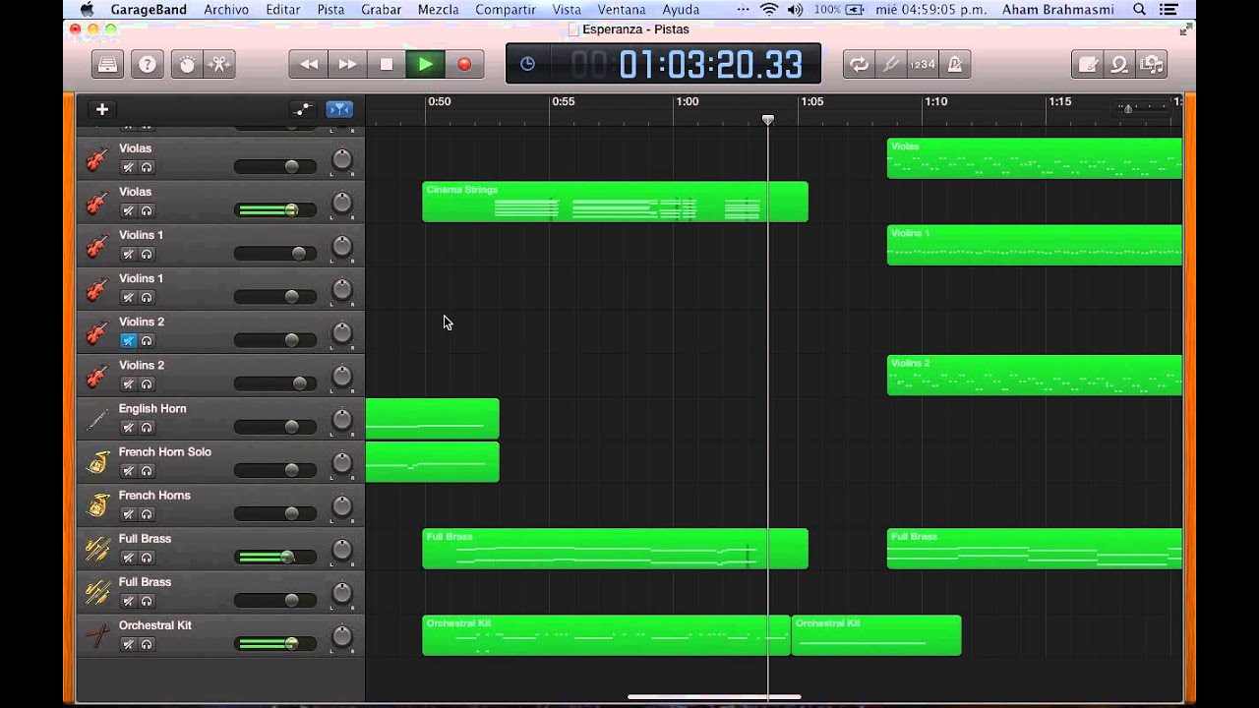Unmute Violins 2 track with blue mute
Viewport: 1259px width, 708px height.
point(128,341)
